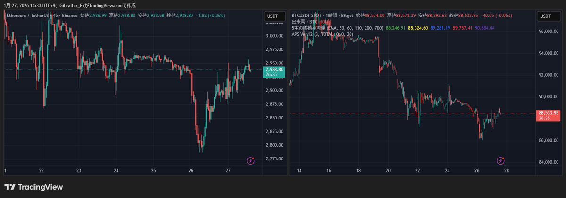Click the yellow EMA value 88,324.60
This screenshot has width=566, height=198.
pyautogui.click(x=418, y=28)
